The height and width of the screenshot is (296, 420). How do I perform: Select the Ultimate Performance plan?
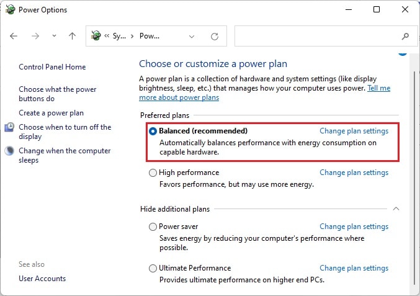(x=153, y=269)
